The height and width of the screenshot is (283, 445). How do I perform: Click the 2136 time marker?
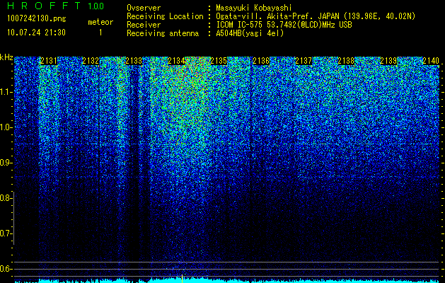[261, 61]
